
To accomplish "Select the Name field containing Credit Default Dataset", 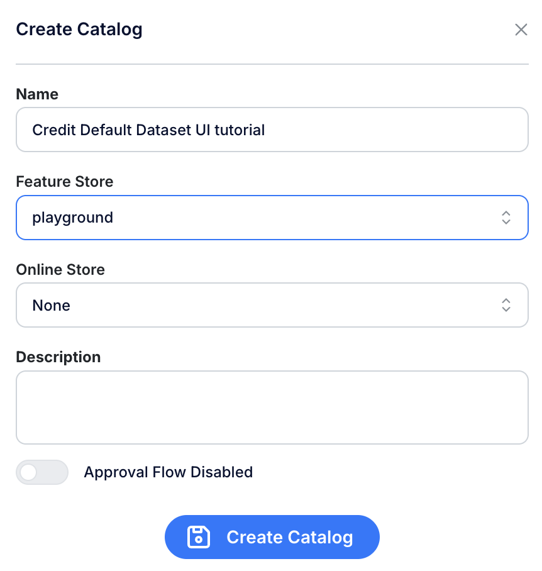I will point(272,130).
